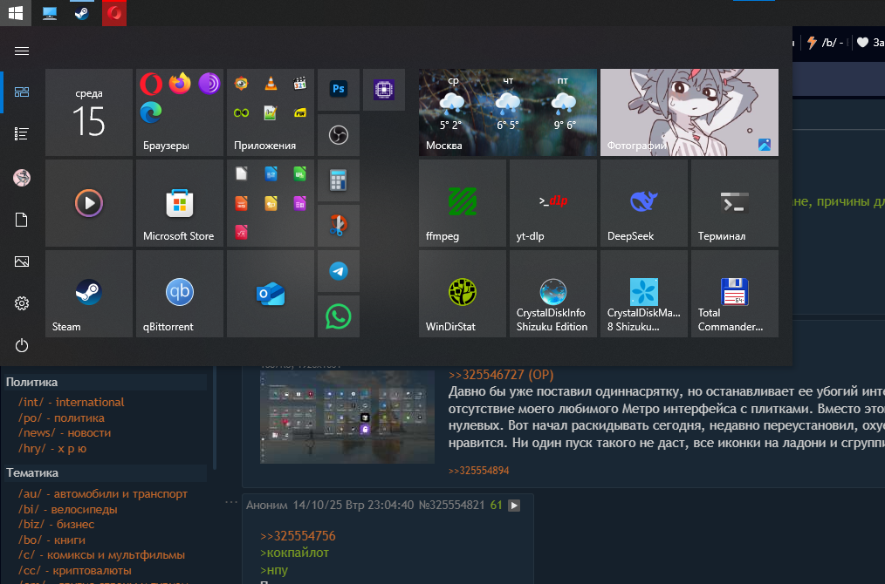Launch Telegram tile

[339, 271]
